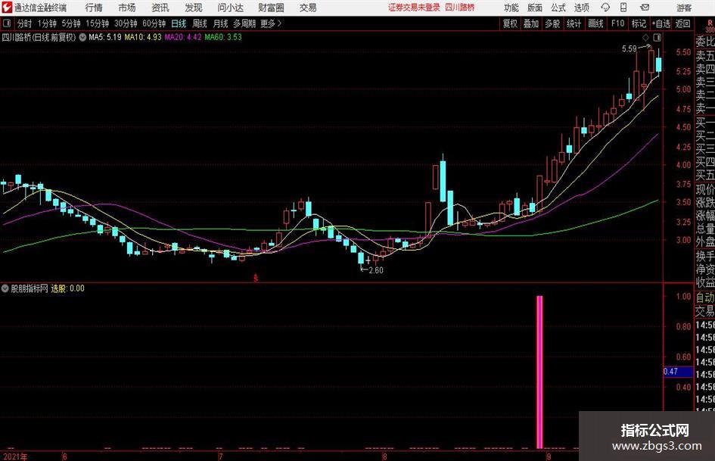This screenshot has width=715, height=461.
Task: Click the 统计 statistics button
Action: (574, 23)
